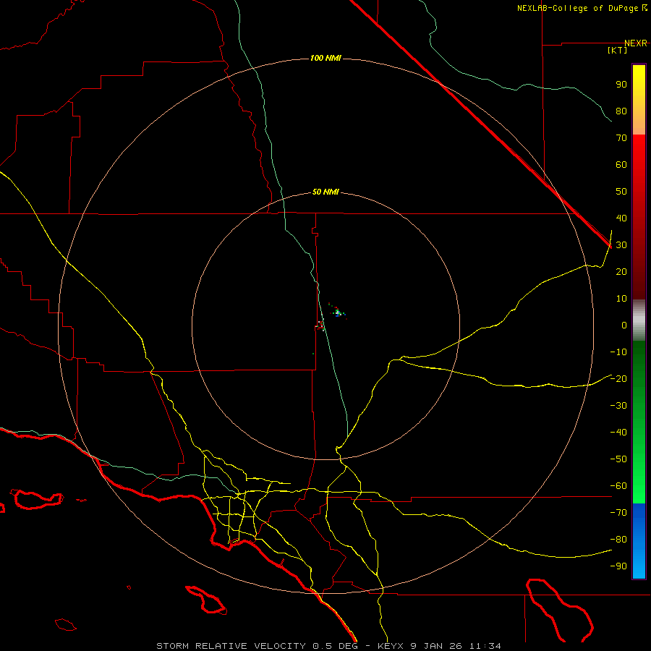Click the -90 tick label on the scale
The width and height of the screenshot is (651, 651).
pyautogui.click(x=618, y=566)
